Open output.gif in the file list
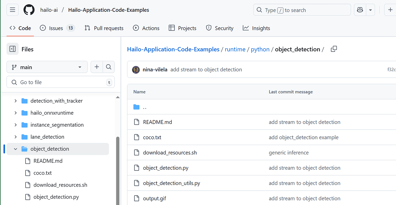 [155, 198]
